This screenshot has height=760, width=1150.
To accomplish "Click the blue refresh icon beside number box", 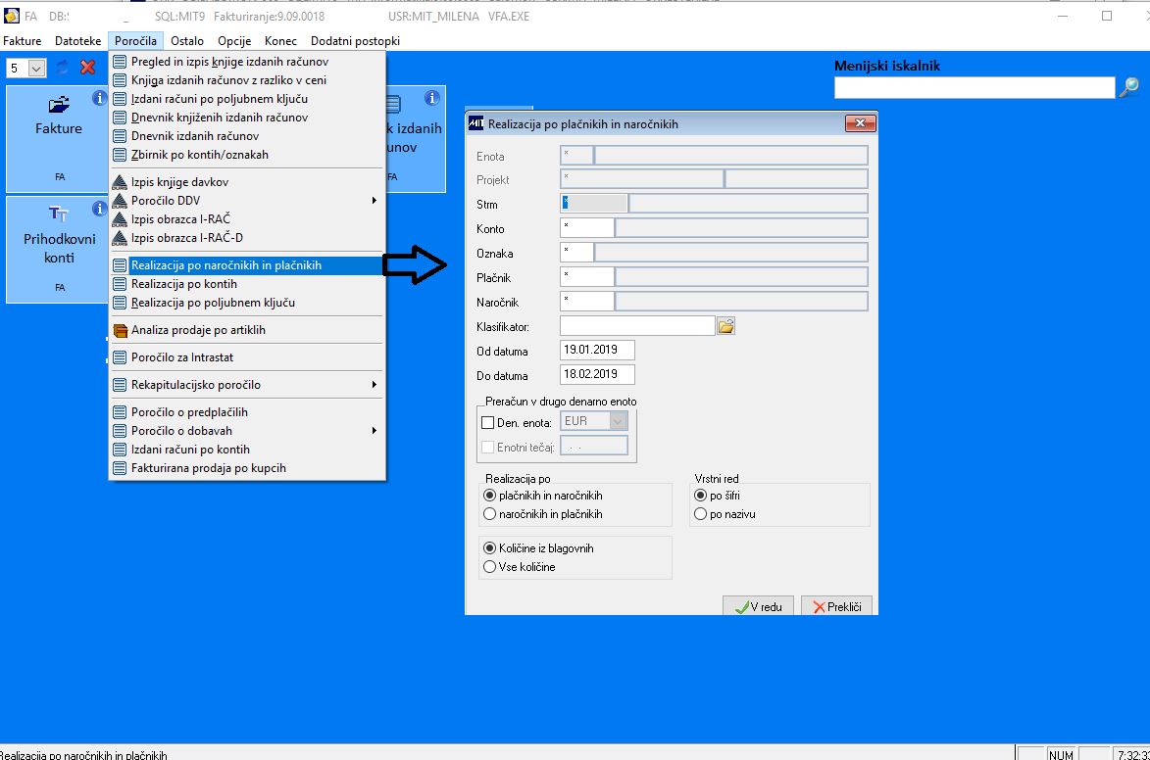I will [63, 68].
